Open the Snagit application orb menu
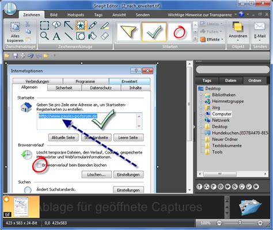The image size is (273, 230). click(10, 9)
